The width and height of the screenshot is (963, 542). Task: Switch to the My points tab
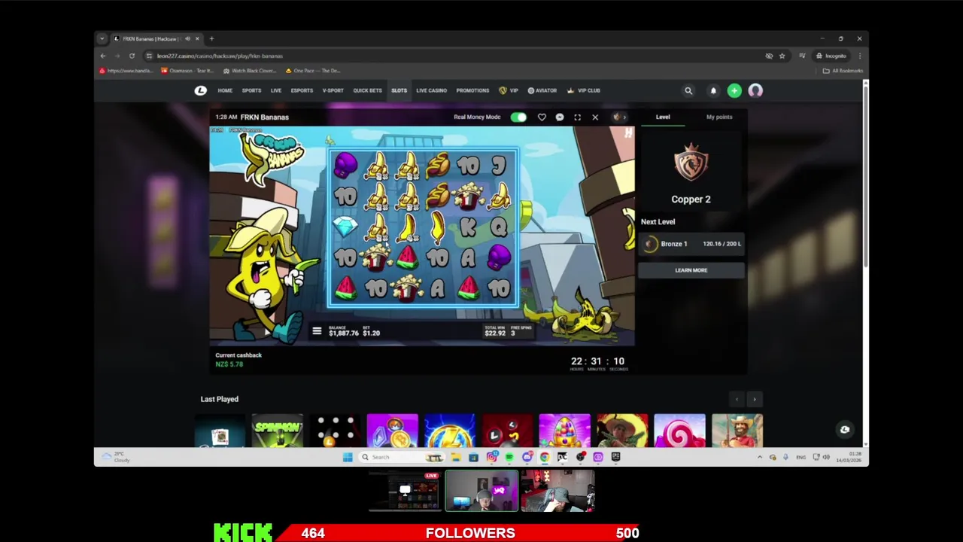pyautogui.click(x=719, y=117)
